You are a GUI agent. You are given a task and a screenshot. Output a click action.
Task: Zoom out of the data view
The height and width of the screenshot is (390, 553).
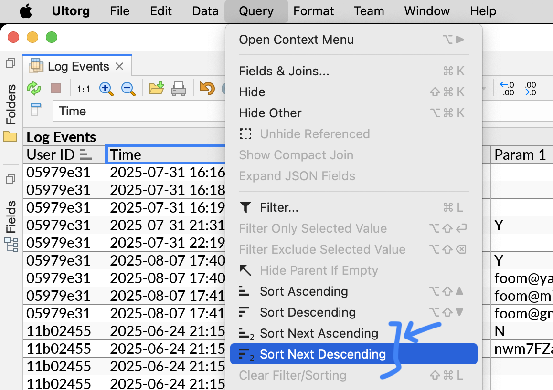(x=127, y=88)
